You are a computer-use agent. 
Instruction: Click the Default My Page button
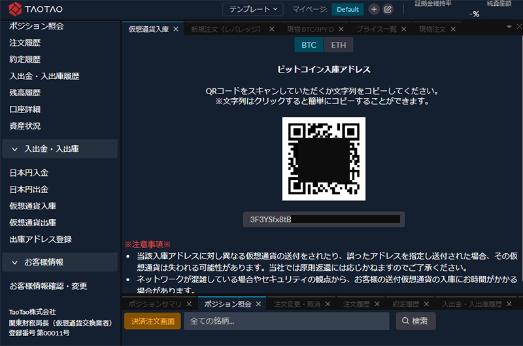click(348, 9)
